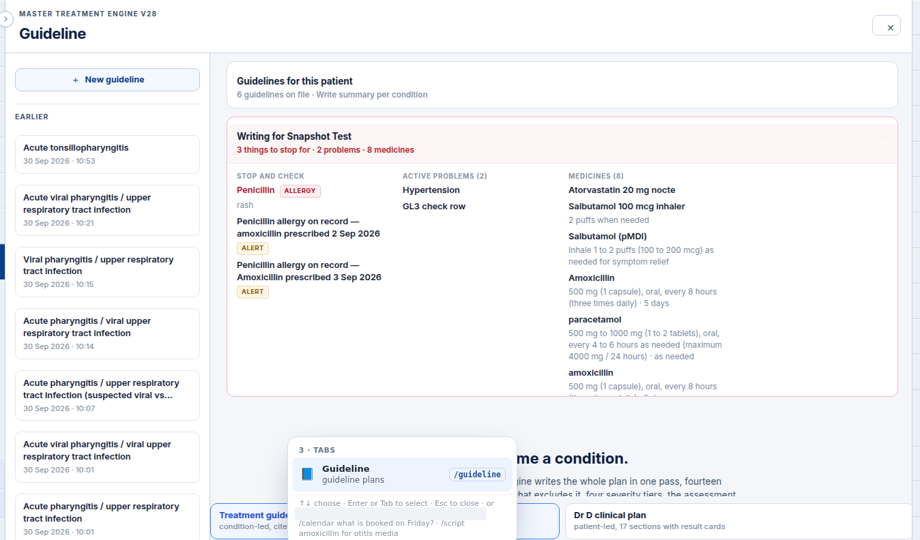Open the Guidelines for this patient card
The height and width of the screenshot is (540, 920).
(562, 85)
